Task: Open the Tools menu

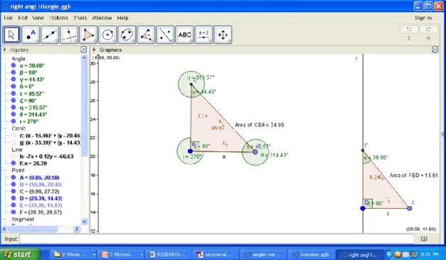Action: (80, 18)
